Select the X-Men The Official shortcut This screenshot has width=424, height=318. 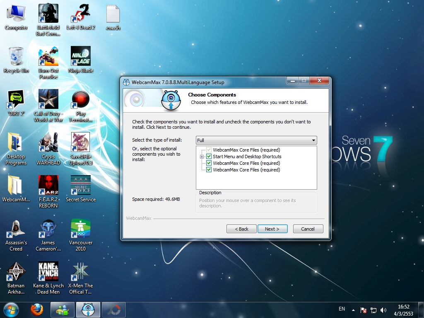(81, 278)
